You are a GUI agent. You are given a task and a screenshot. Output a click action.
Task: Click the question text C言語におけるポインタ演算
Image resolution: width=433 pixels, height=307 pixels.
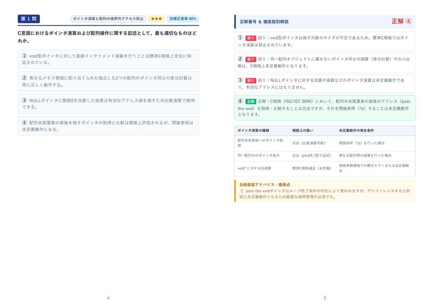(x=107, y=37)
